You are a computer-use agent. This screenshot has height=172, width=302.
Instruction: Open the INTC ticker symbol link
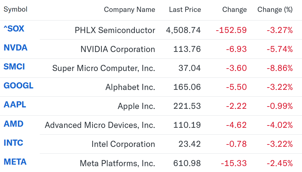pyautogui.click(x=13, y=143)
